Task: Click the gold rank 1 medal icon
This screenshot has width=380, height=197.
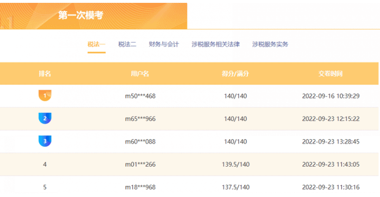Action: pos(45,95)
